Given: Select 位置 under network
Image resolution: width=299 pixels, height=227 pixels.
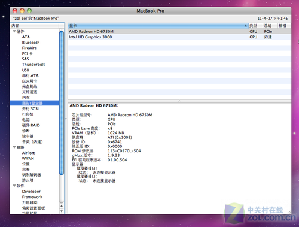Looking at the screenshot, I should (26, 164).
